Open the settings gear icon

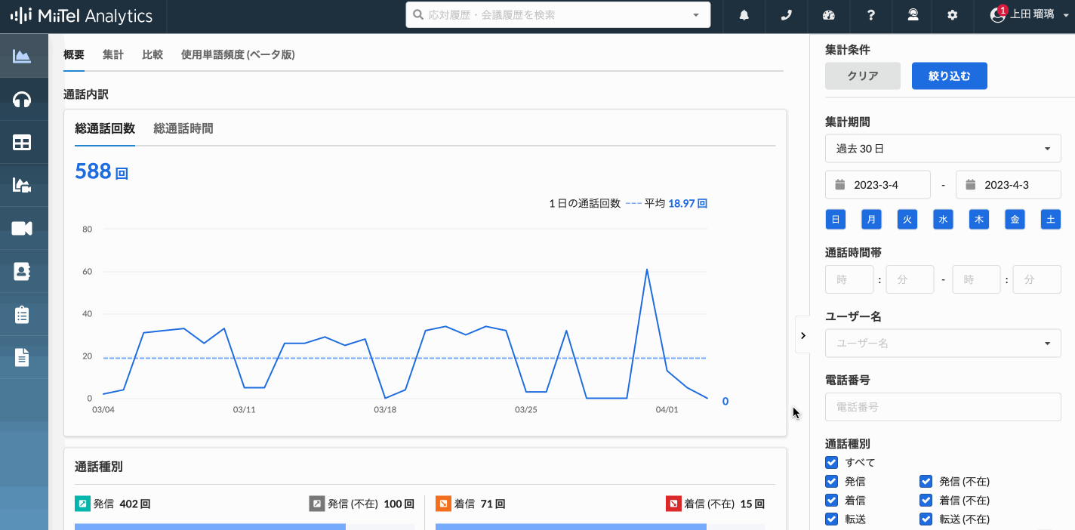click(953, 16)
